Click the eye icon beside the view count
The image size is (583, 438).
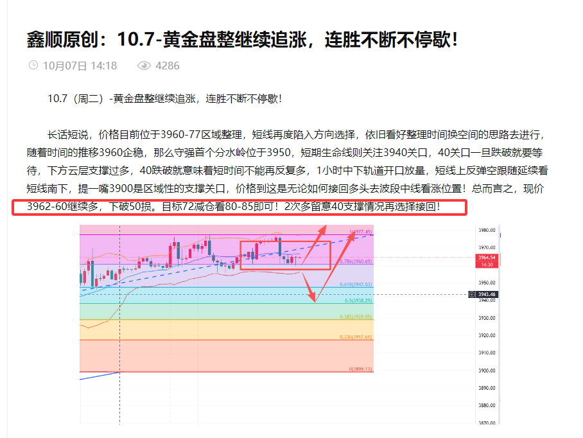coord(144,66)
